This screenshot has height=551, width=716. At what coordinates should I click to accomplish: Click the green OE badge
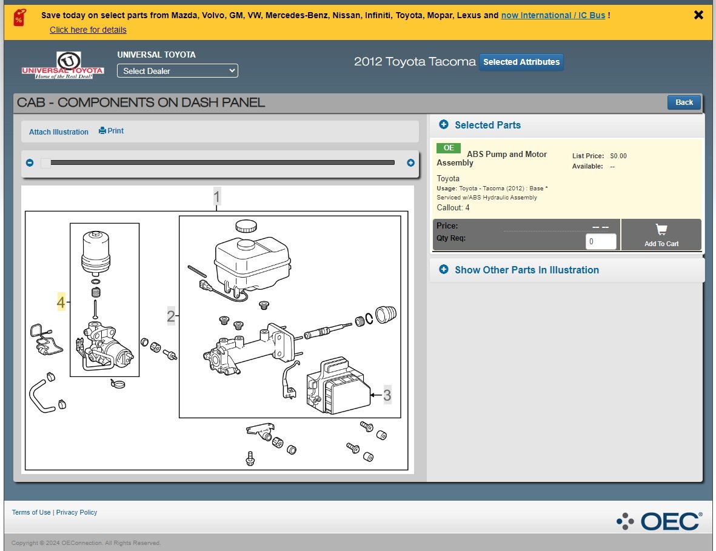tap(449, 148)
